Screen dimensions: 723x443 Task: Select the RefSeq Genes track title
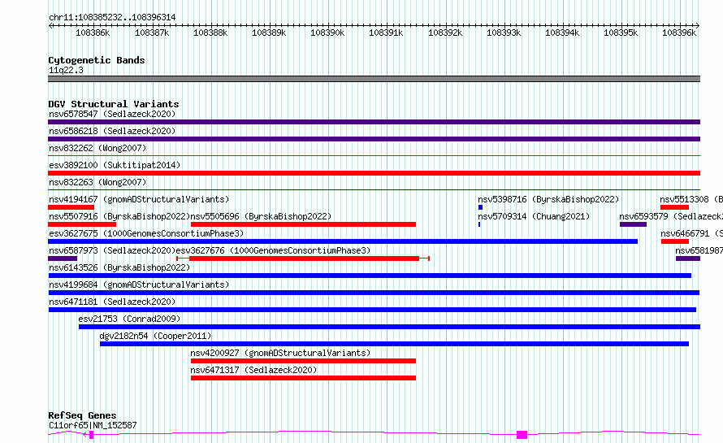82,416
